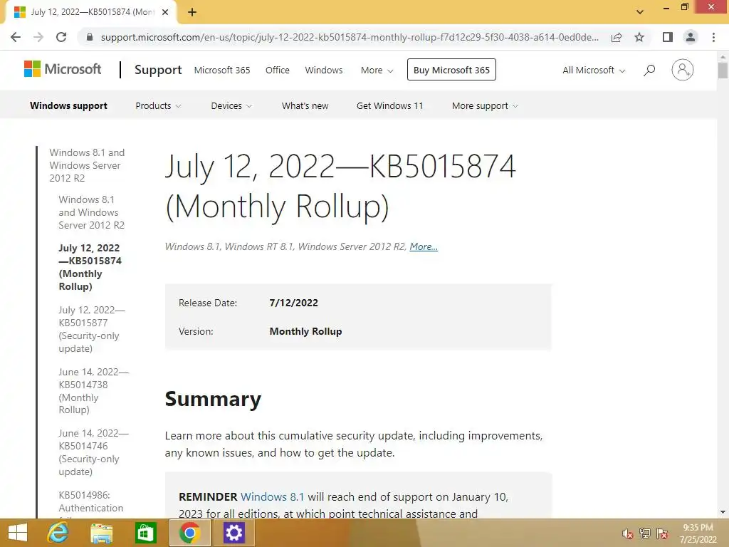Click the padlock site info icon
Screen dimensions: 729x547
tap(90, 37)
